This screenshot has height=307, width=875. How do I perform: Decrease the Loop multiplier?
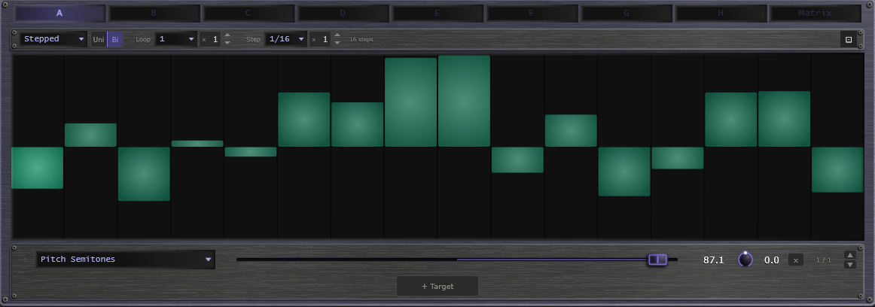tap(227, 44)
